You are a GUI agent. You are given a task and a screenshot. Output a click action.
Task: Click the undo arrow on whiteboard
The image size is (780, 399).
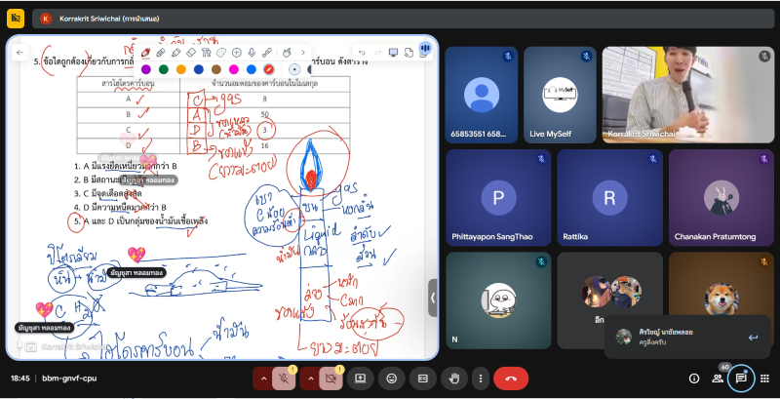click(x=362, y=52)
